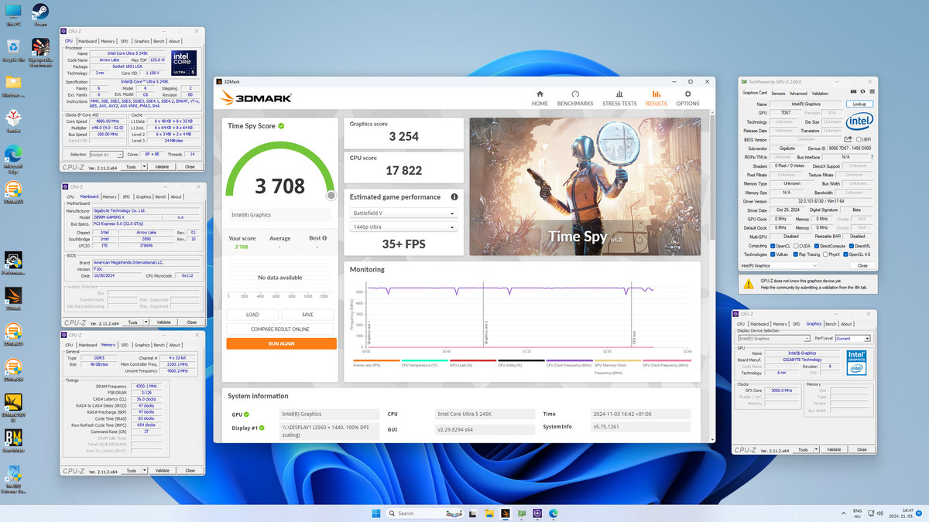Click Validate in the CPU-Z Memory window
This screenshot has width=929, height=522.
coord(162,470)
